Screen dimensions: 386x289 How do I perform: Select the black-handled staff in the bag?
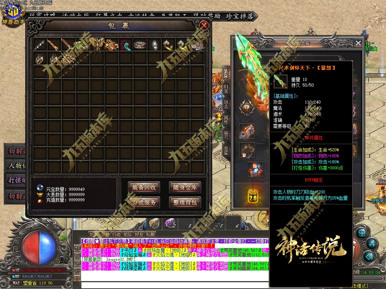coord(39,45)
